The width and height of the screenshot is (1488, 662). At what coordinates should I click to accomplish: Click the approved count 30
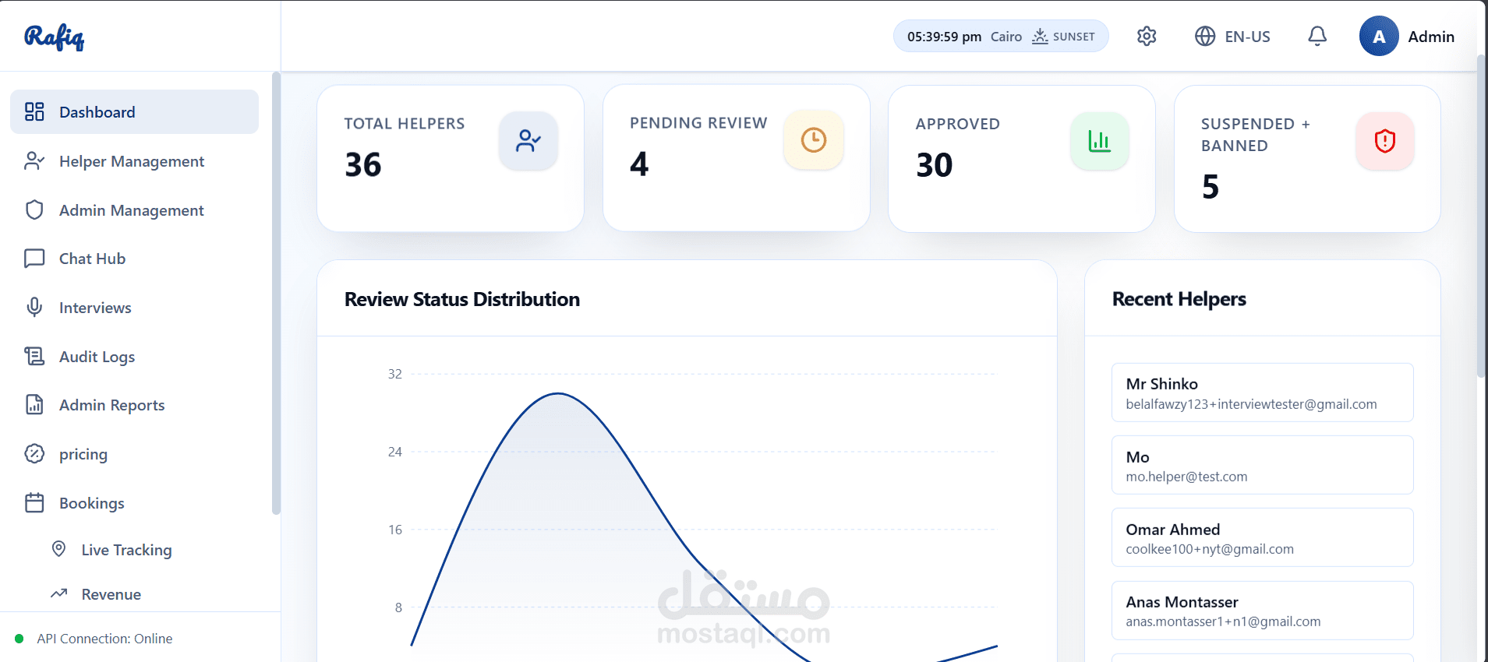[x=935, y=164]
